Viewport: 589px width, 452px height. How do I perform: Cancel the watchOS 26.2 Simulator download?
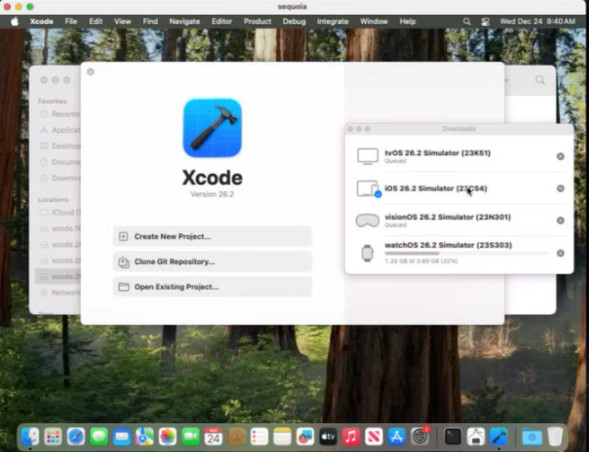click(x=560, y=253)
